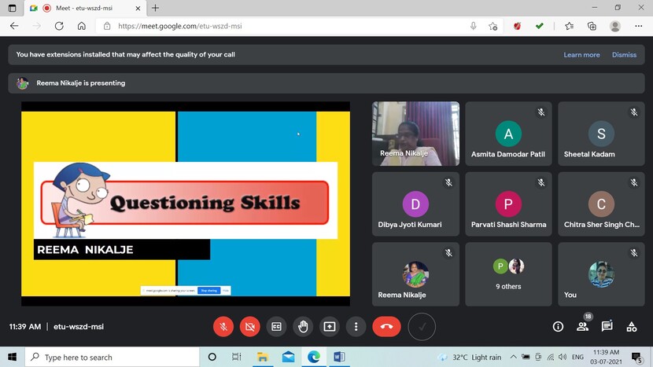The height and width of the screenshot is (367, 653).
Task: Leave the call with red hang-up button
Action: (386, 326)
